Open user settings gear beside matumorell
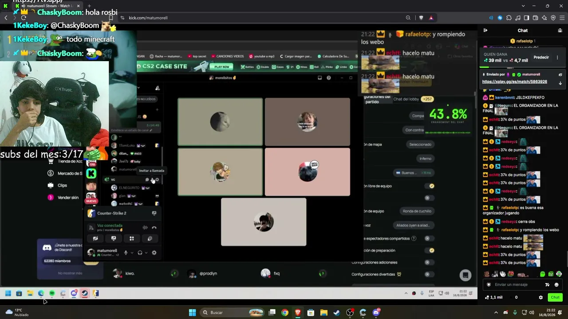 [154, 253]
